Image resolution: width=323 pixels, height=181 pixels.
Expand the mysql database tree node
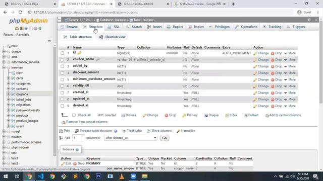[x=4, y=131]
